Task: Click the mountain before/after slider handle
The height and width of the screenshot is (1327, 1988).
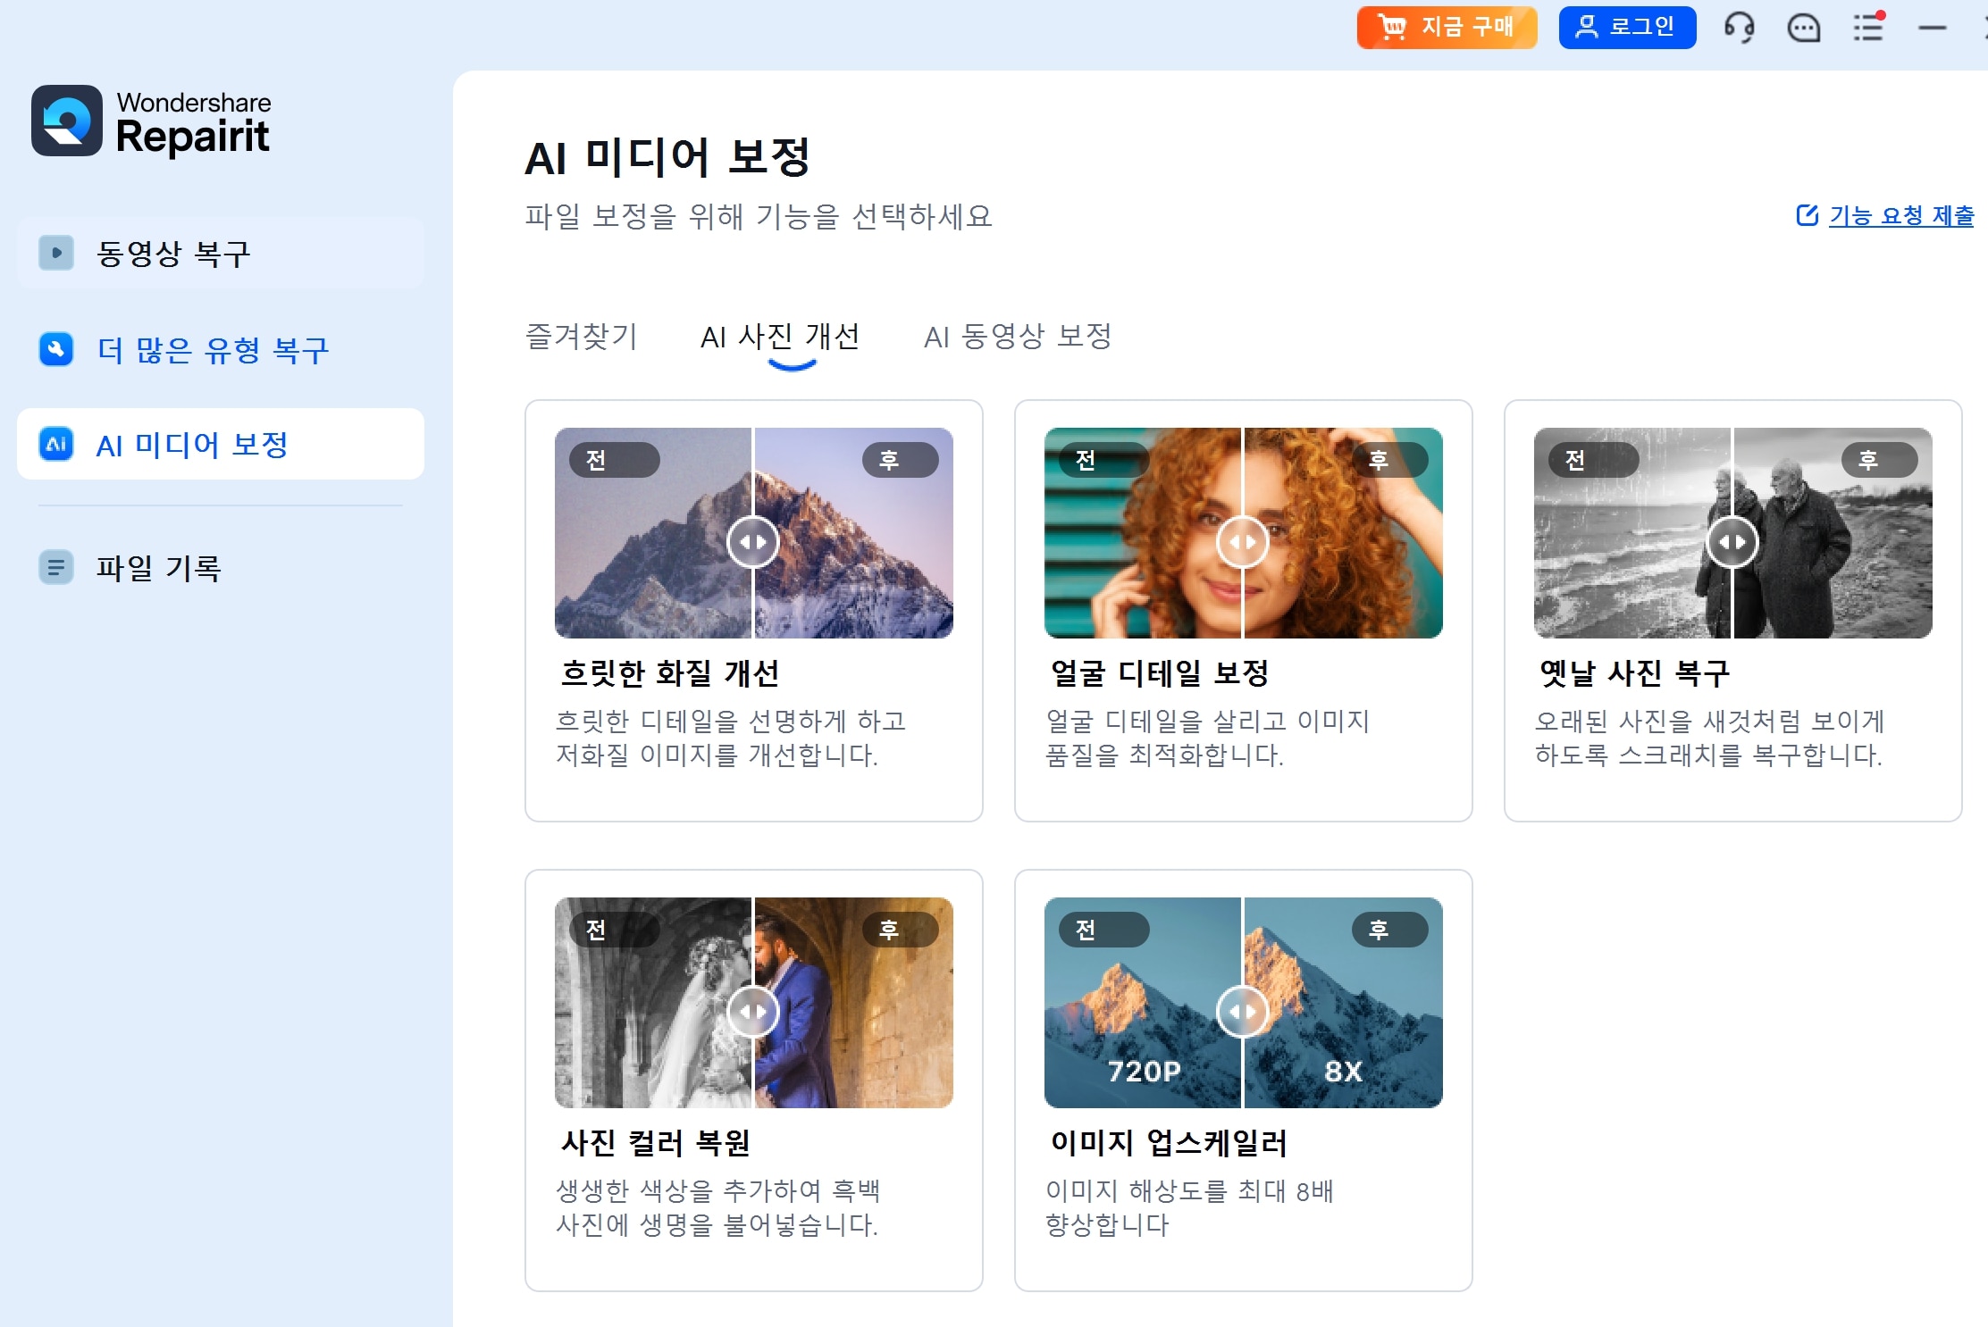Action: click(753, 542)
